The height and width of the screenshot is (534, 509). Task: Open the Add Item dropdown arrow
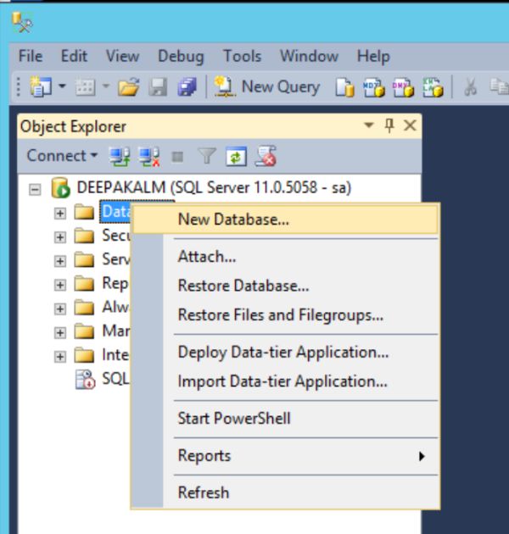click(x=106, y=86)
